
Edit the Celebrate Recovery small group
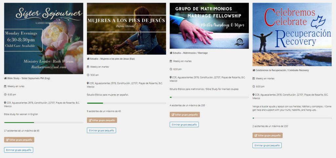click(x=267, y=135)
